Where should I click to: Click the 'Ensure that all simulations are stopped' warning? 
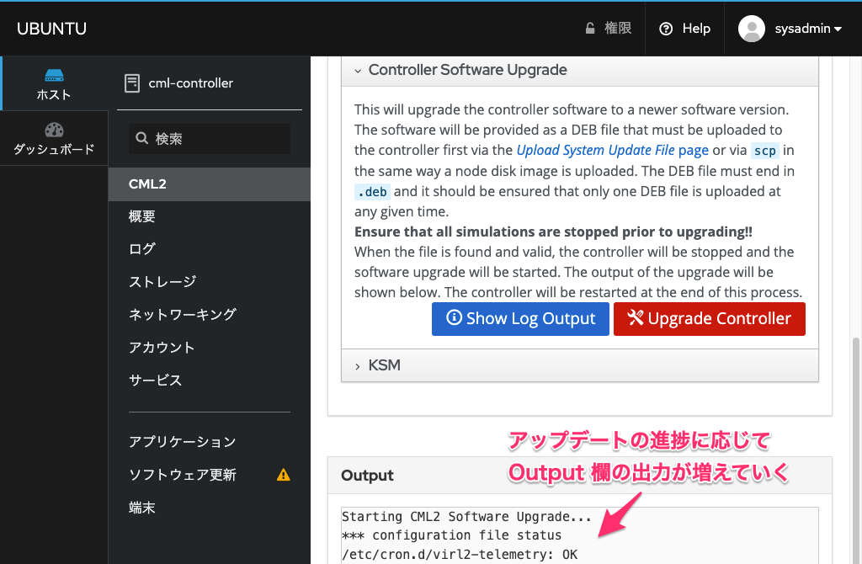(x=553, y=232)
